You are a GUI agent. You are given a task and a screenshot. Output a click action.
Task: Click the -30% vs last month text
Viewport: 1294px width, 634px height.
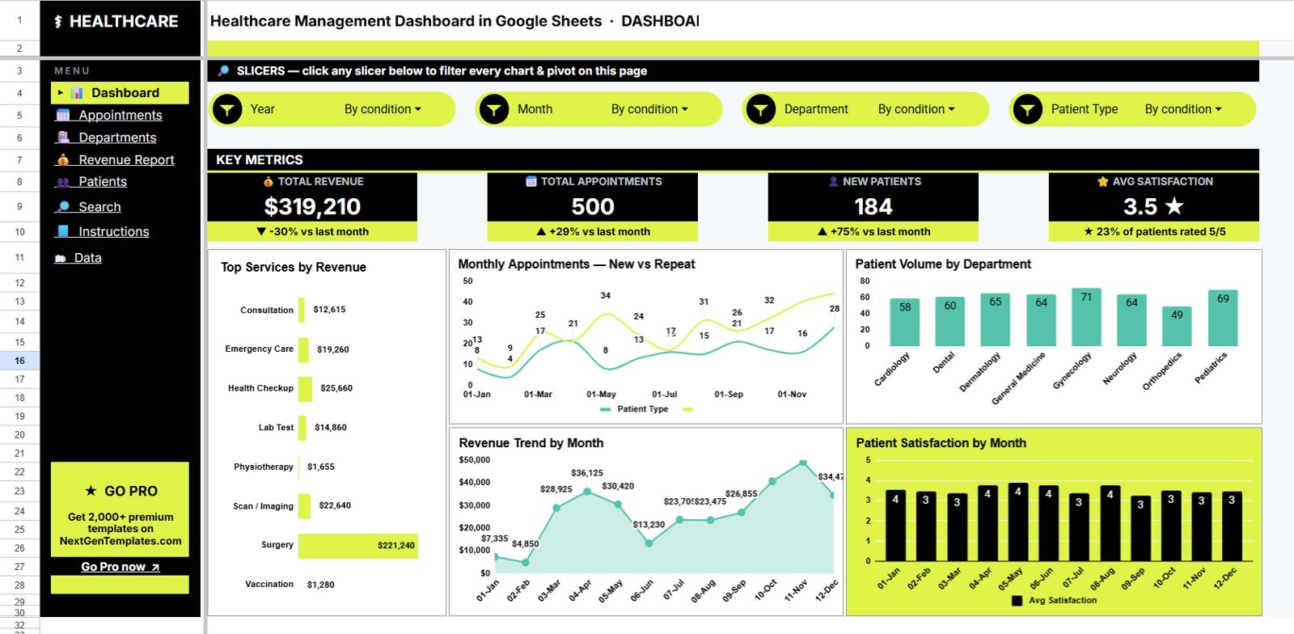point(312,232)
